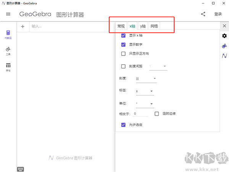Open the 单位 unit dropdown

(145, 104)
